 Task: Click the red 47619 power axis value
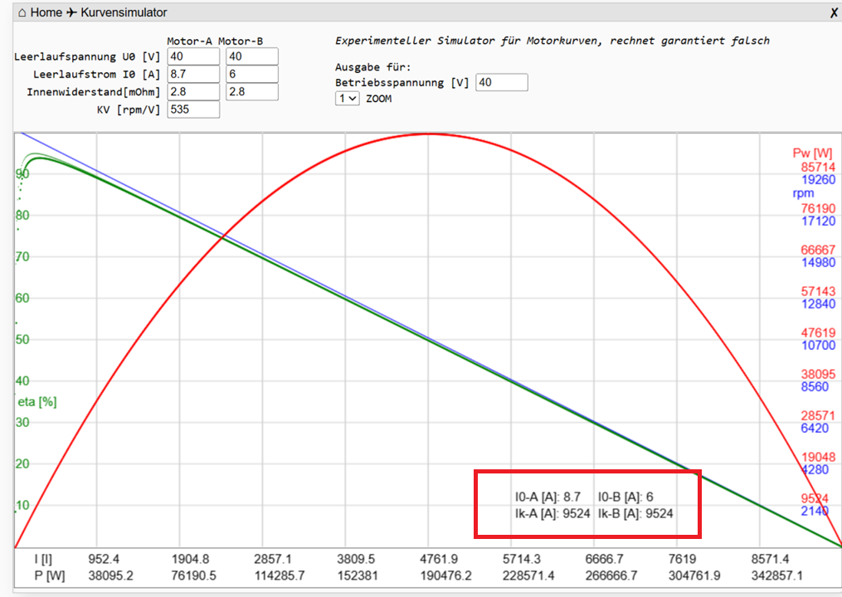(x=818, y=332)
